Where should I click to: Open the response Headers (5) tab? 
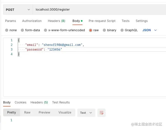point(39,102)
